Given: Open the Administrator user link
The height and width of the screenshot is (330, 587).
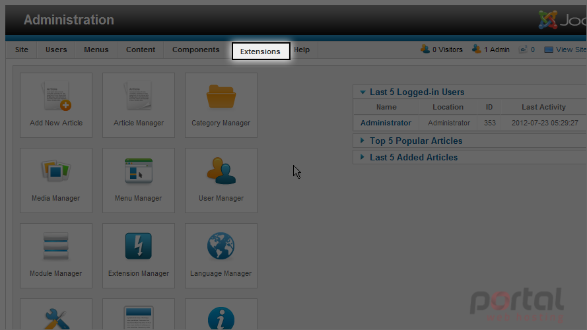Looking at the screenshot, I should (386, 123).
